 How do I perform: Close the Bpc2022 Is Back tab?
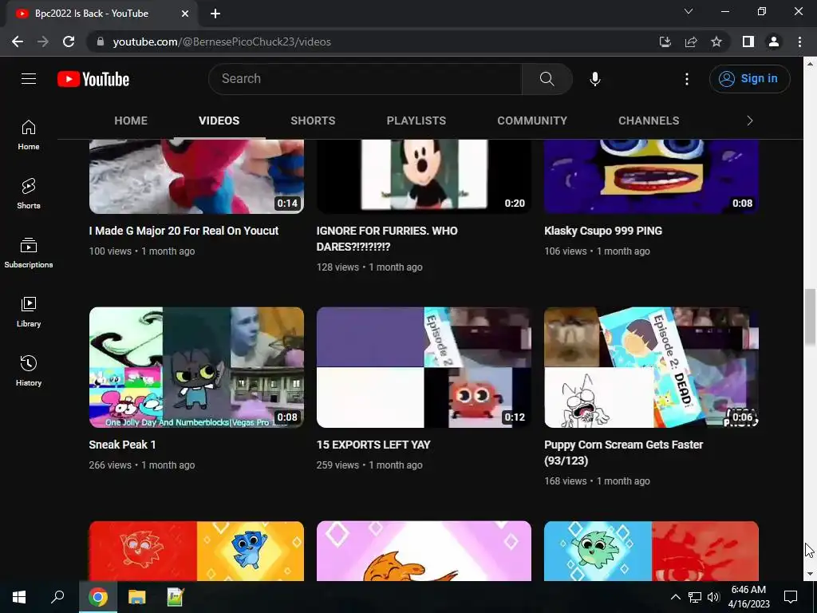(x=185, y=14)
